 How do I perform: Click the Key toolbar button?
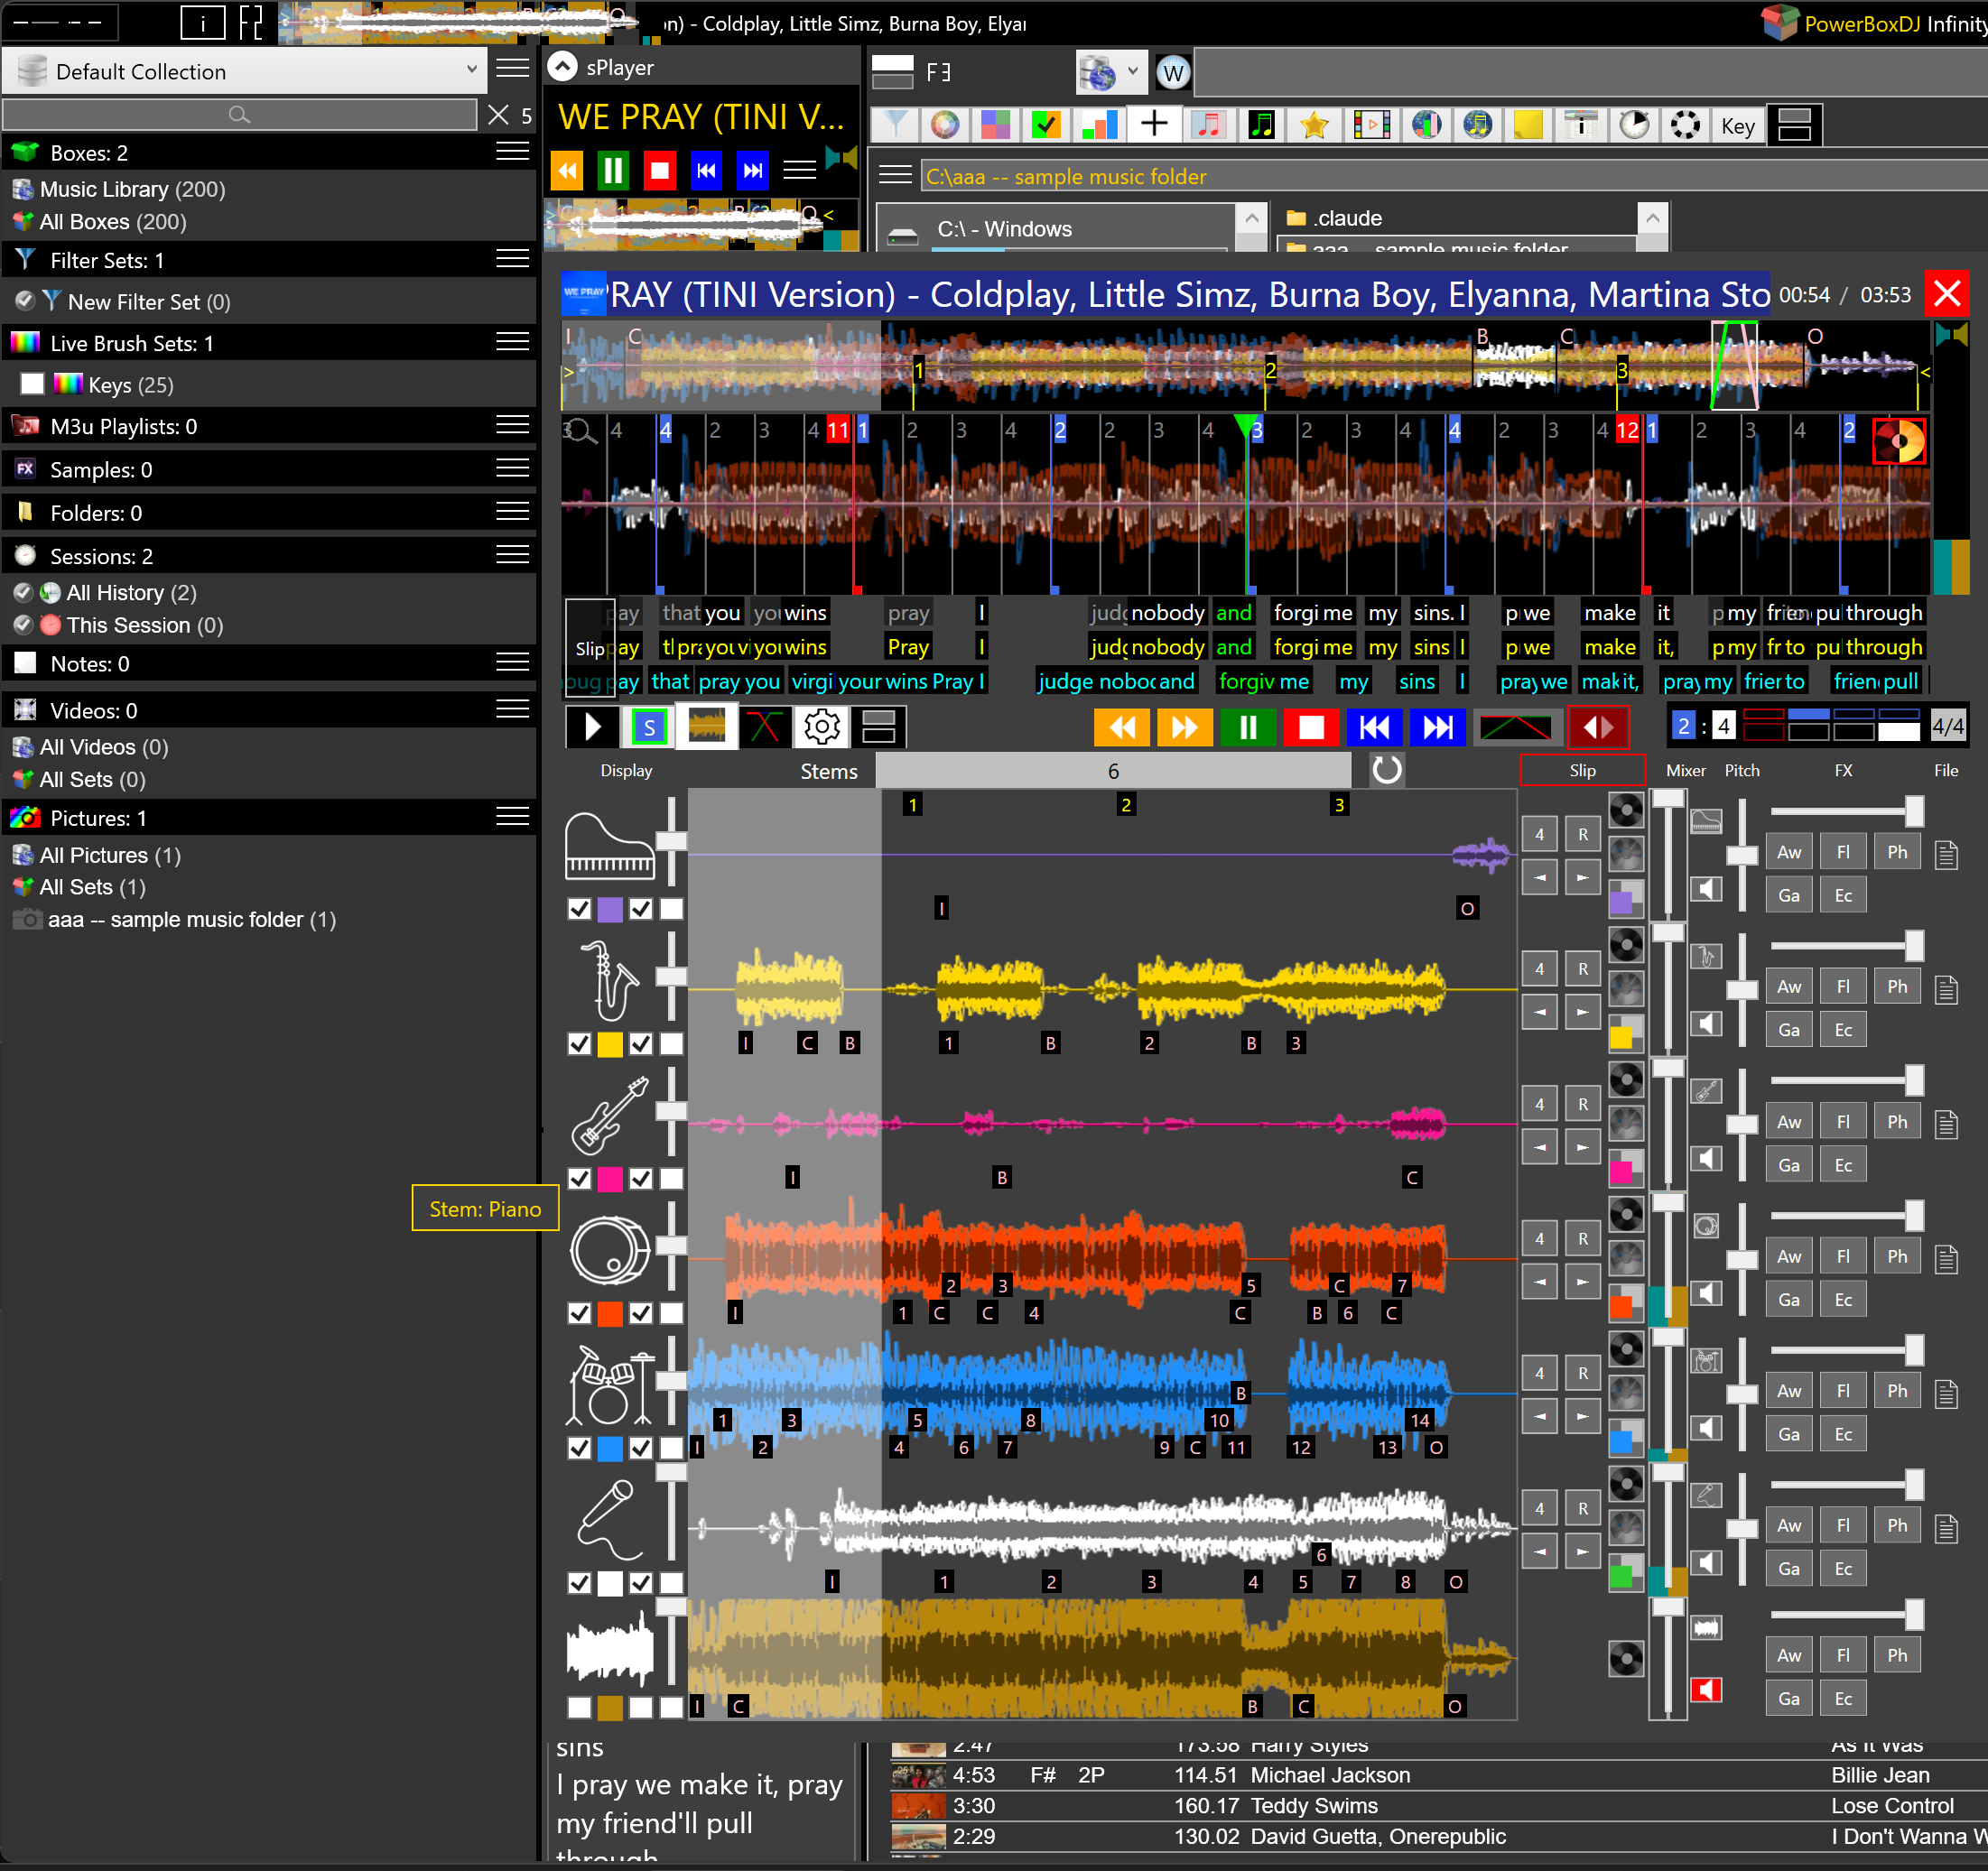[x=1737, y=126]
